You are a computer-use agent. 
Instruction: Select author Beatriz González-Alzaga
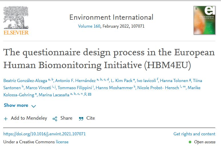[x=25, y=81]
